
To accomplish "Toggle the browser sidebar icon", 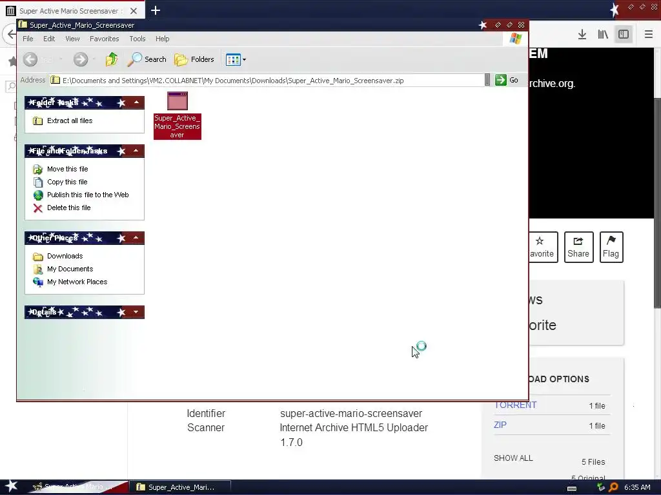I will (624, 34).
